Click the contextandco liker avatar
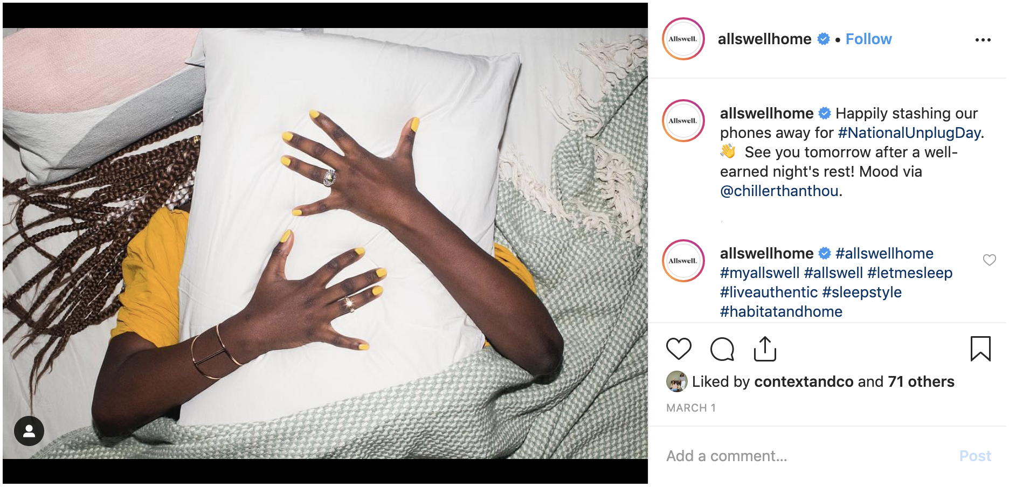 tap(677, 381)
